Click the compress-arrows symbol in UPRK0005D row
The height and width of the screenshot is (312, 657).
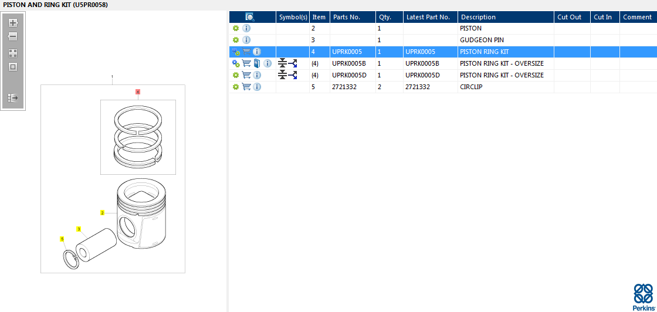[282, 76]
